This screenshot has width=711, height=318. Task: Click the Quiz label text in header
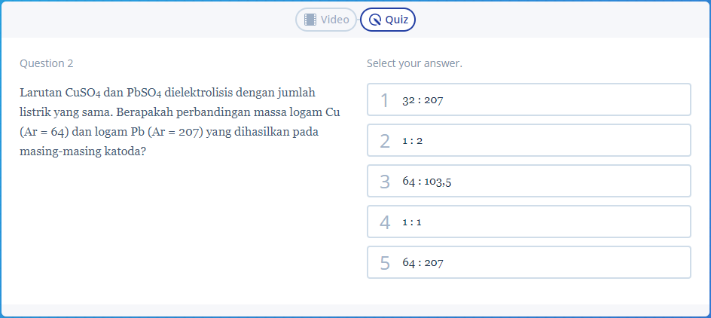tap(397, 20)
